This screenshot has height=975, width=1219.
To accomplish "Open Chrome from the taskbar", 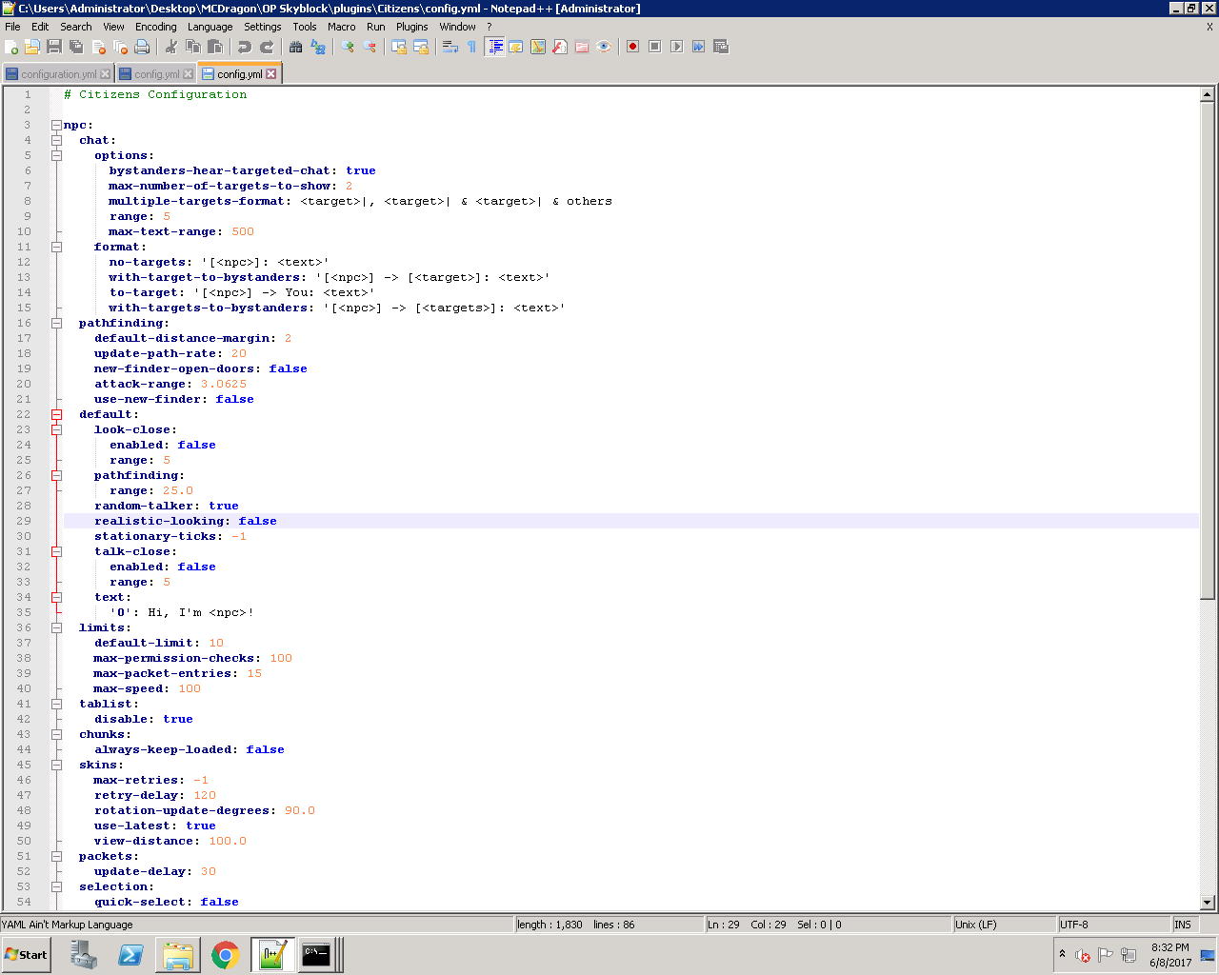I will click(226, 955).
